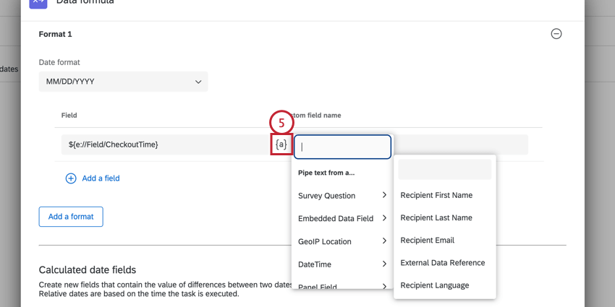Expand the Survey Question submenu

pyautogui.click(x=342, y=196)
